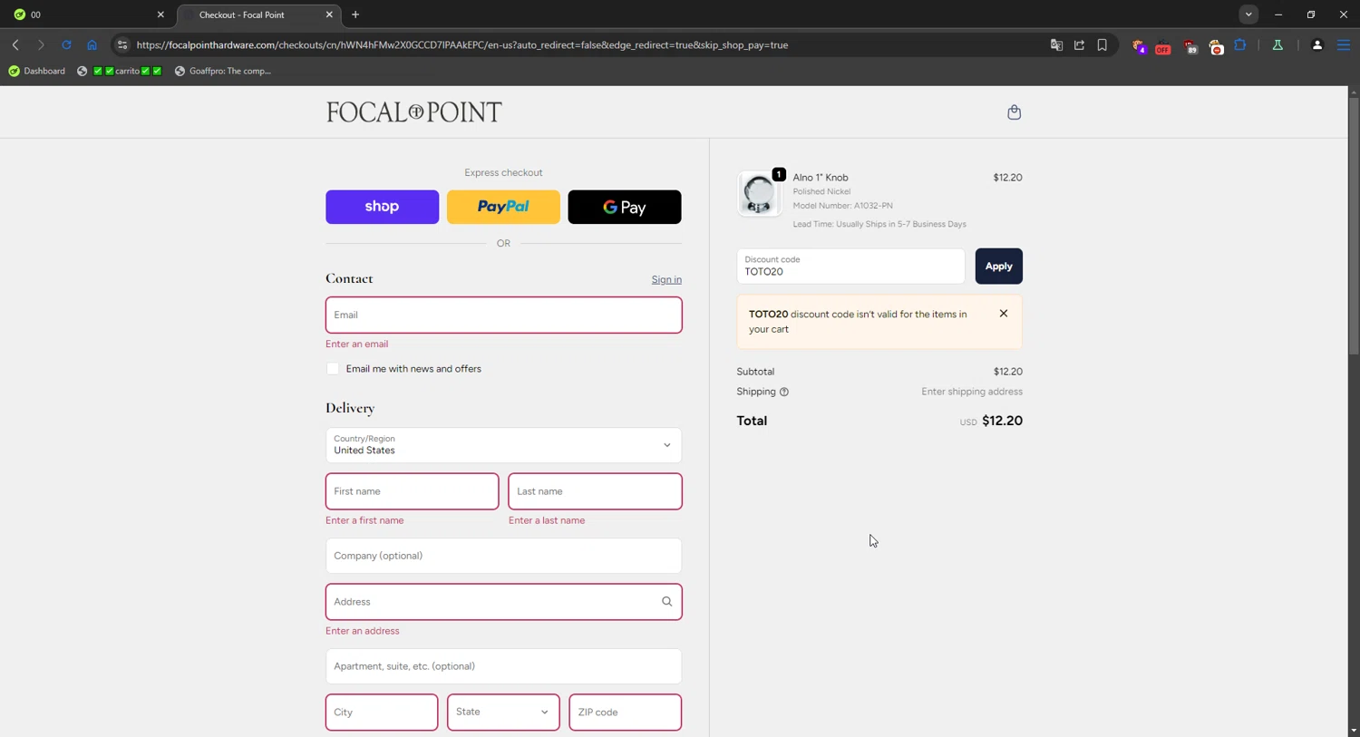Open the extension showing the OFF badge
This screenshot has height=737, width=1360.
click(1163, 46)
